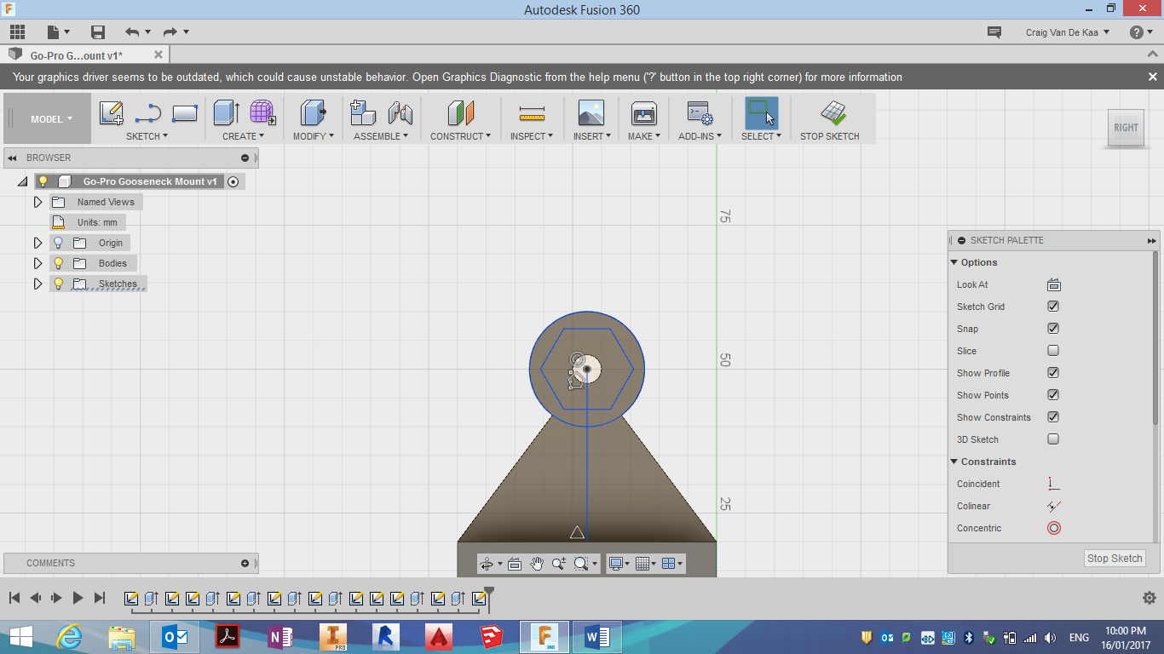This screenshot has width=1164, height=654.
Task: Toggle the Snap checkbox
Action: pyautogui.click(x=1053, y=329)
